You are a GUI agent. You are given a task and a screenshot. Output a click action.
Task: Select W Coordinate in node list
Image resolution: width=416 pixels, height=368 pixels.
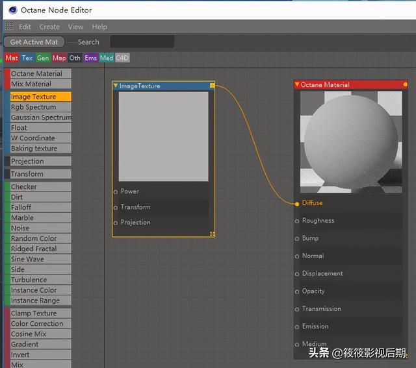(40, 138)
